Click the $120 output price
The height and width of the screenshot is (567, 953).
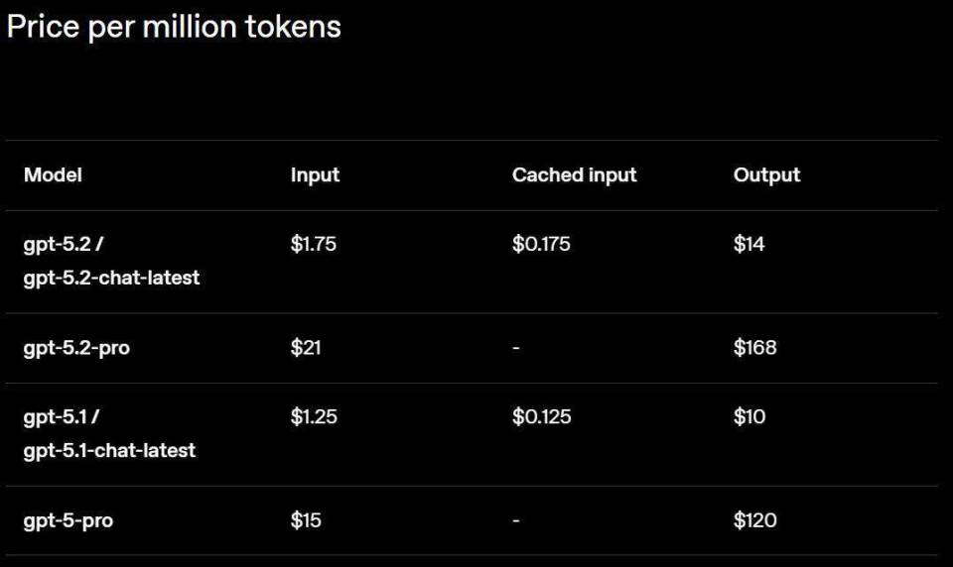click(754, 520)
